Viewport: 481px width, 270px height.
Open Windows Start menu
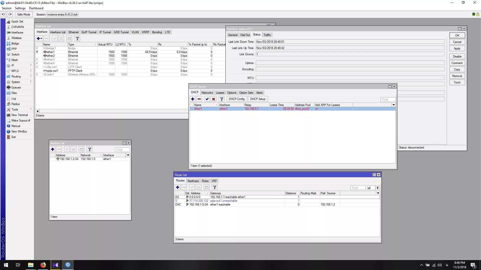point(6,265)
